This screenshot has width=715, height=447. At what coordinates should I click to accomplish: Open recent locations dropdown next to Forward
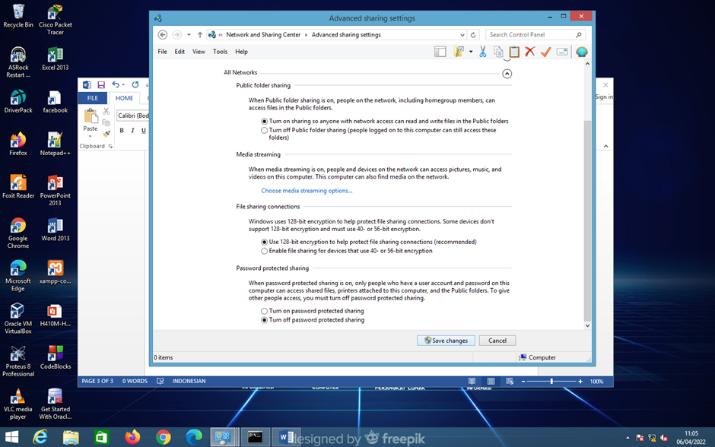click(x=189, y=35)
